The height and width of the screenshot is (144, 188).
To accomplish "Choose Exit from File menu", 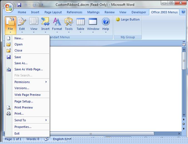I will point(27,133).
